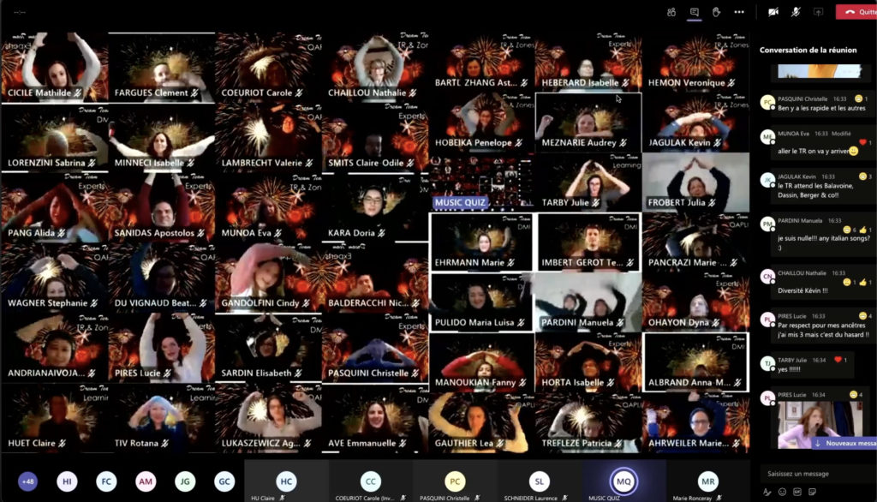The image size is (877, 502).
Task: Raise your hand in the meeting
Action: (717, 12)
